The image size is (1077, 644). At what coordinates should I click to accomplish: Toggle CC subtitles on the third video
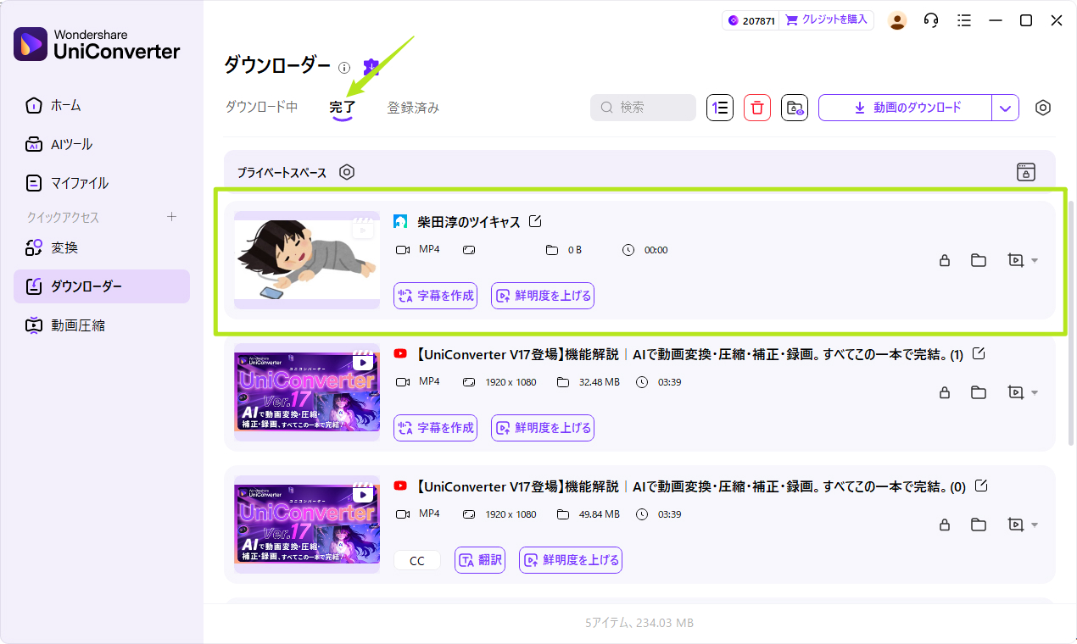click(416, 560)
